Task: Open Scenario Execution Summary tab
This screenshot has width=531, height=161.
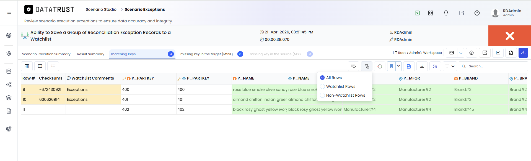Action: point(46,54)
